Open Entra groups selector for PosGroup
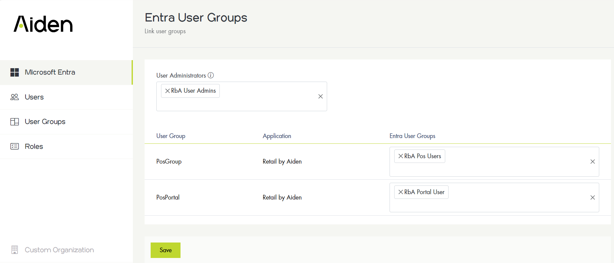614x263 pixels. (x=494, y=162)
